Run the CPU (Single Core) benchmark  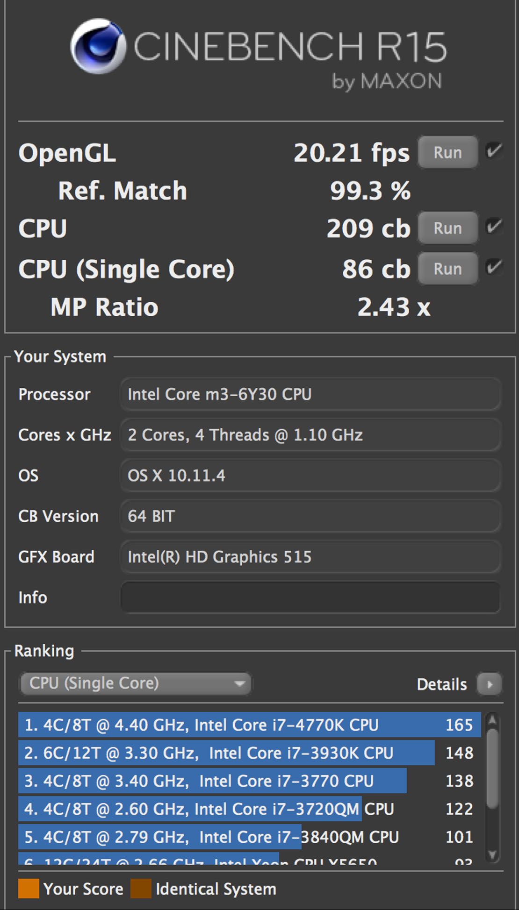[x=447, y=269]
